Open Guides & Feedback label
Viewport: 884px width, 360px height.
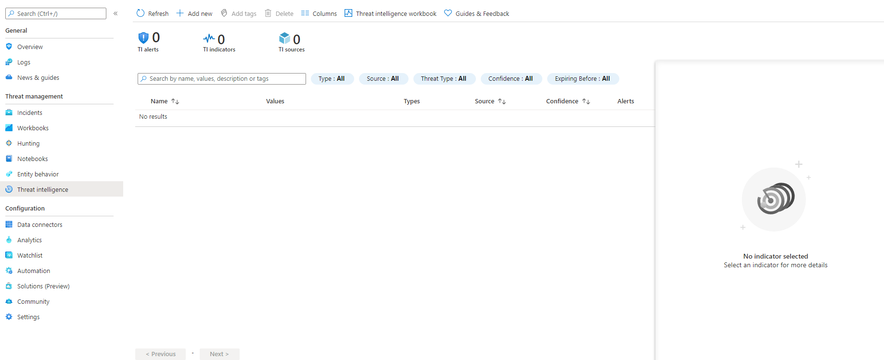coord(482,13)
